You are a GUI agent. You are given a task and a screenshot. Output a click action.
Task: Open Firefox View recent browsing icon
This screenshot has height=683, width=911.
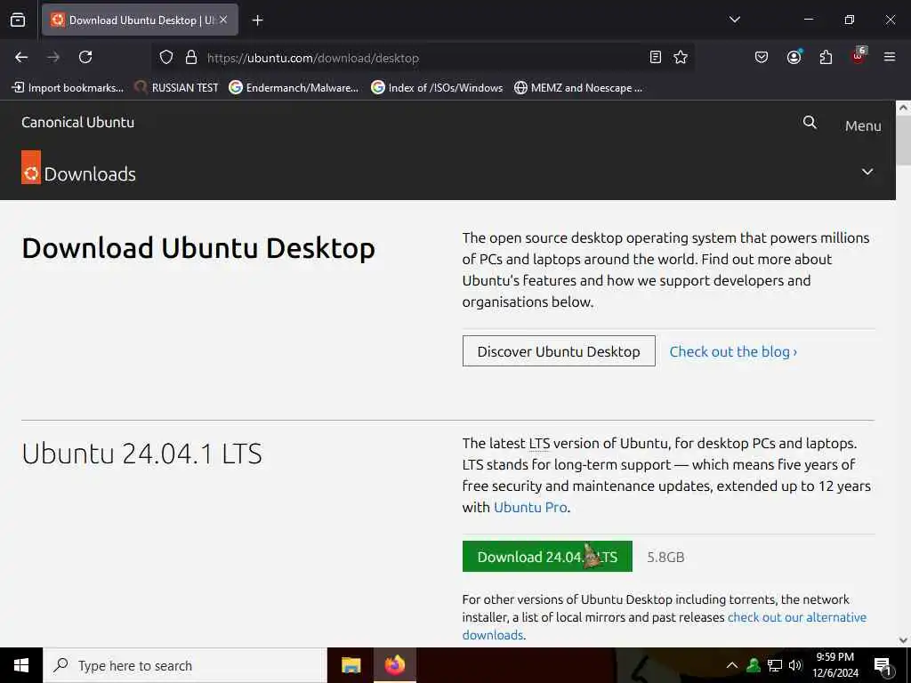coord(18,20)
